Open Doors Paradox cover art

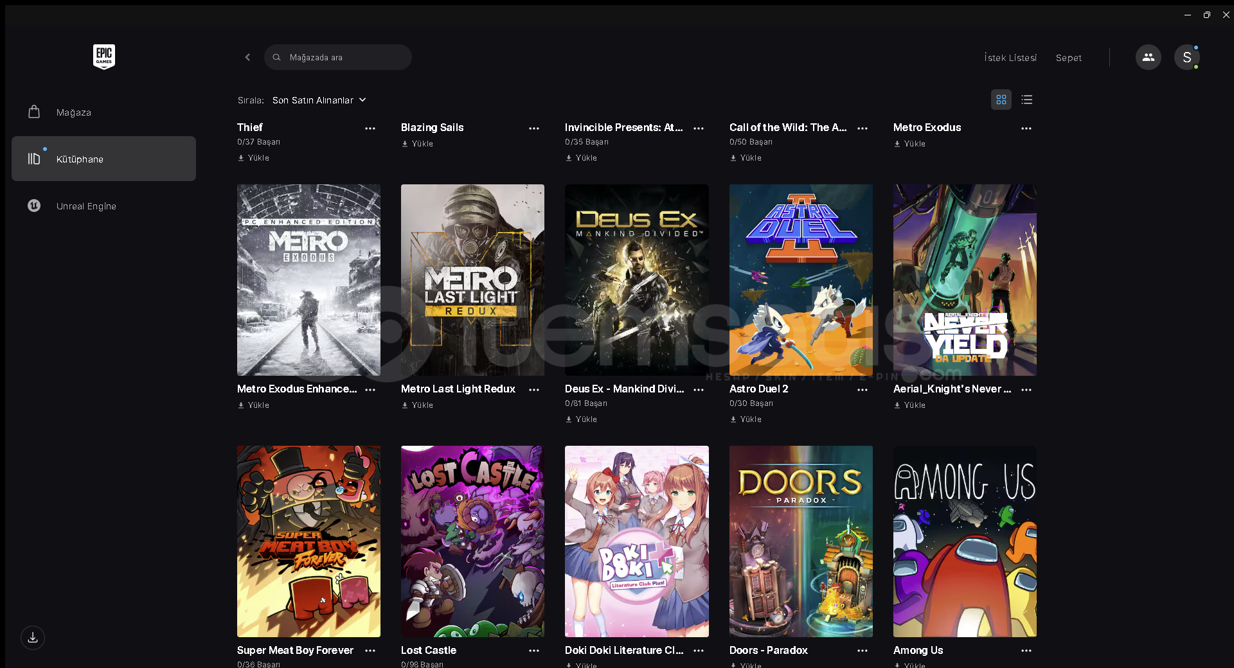(801, 541)
